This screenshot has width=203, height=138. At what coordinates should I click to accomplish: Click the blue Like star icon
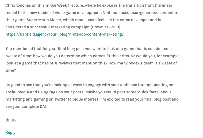pyautogui.click(x=8, y=120)
